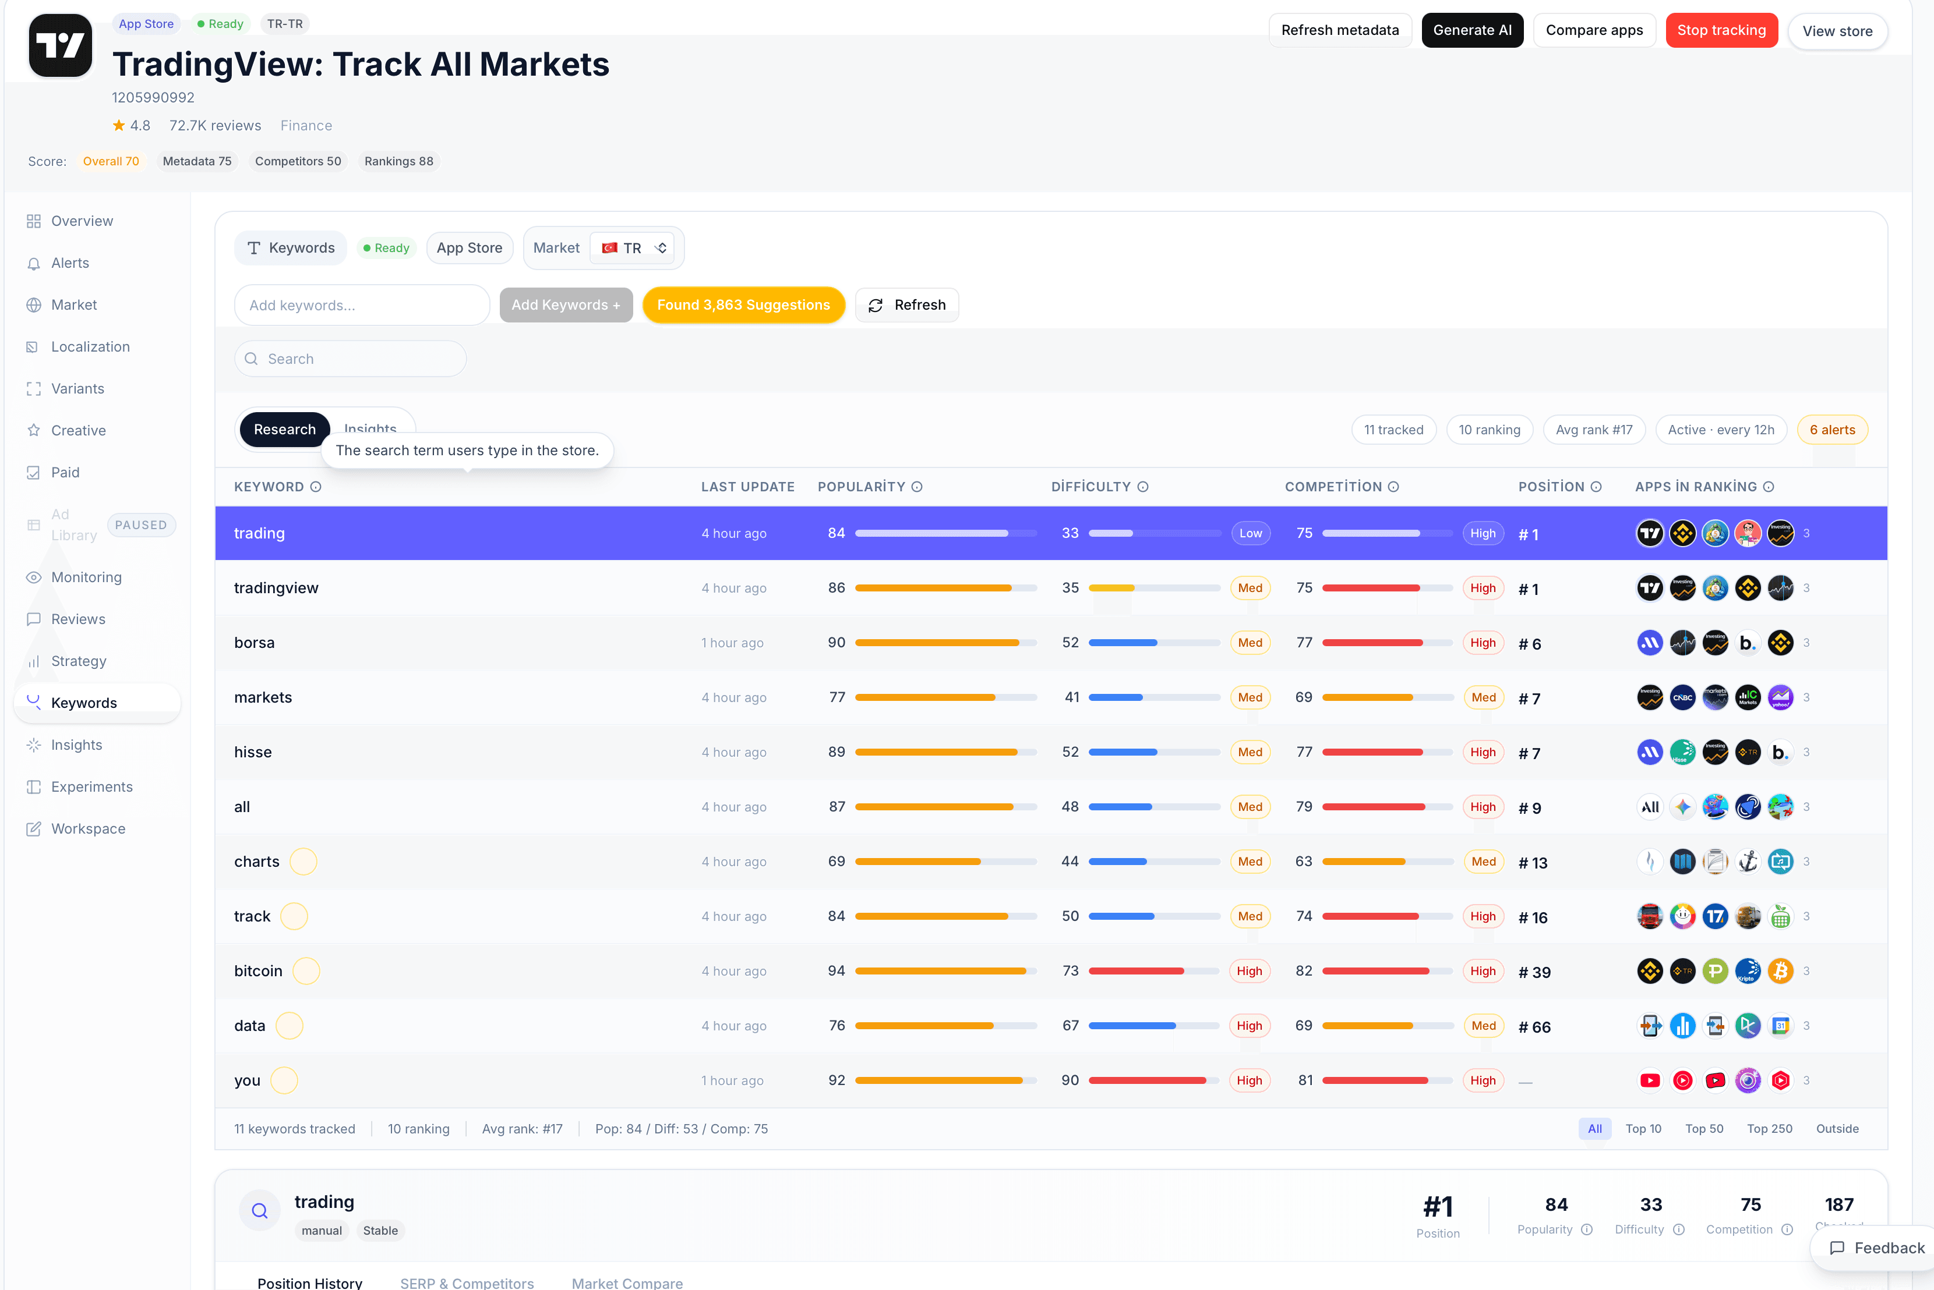Click the 6 alerts badge
Screen dimensions: 1934x1290
click(1832, 430)
